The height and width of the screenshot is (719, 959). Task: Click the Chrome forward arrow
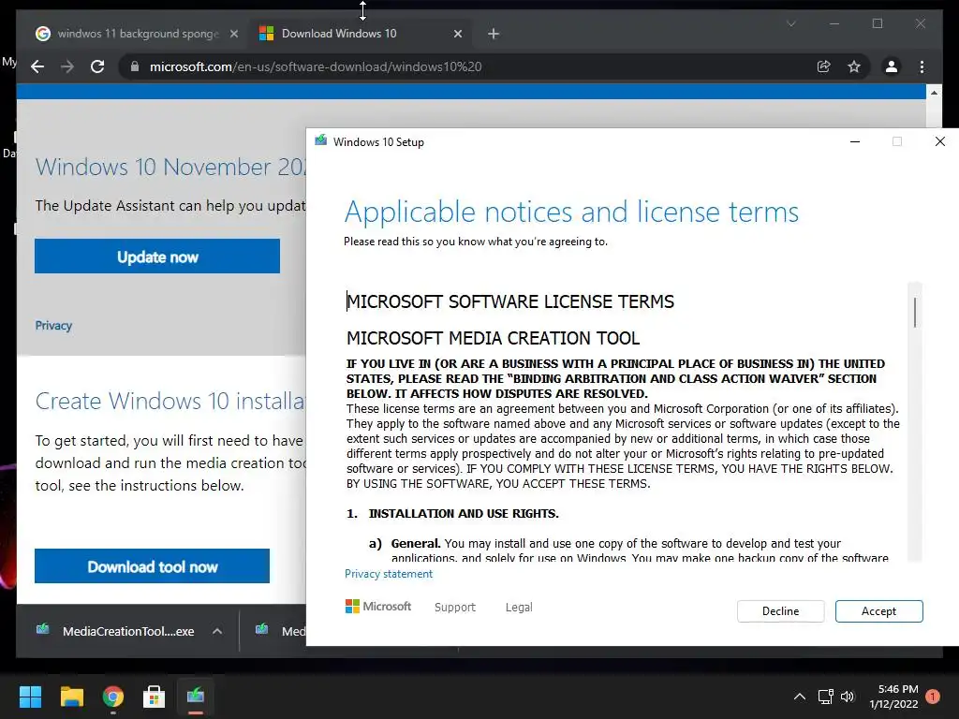[67, 66]
